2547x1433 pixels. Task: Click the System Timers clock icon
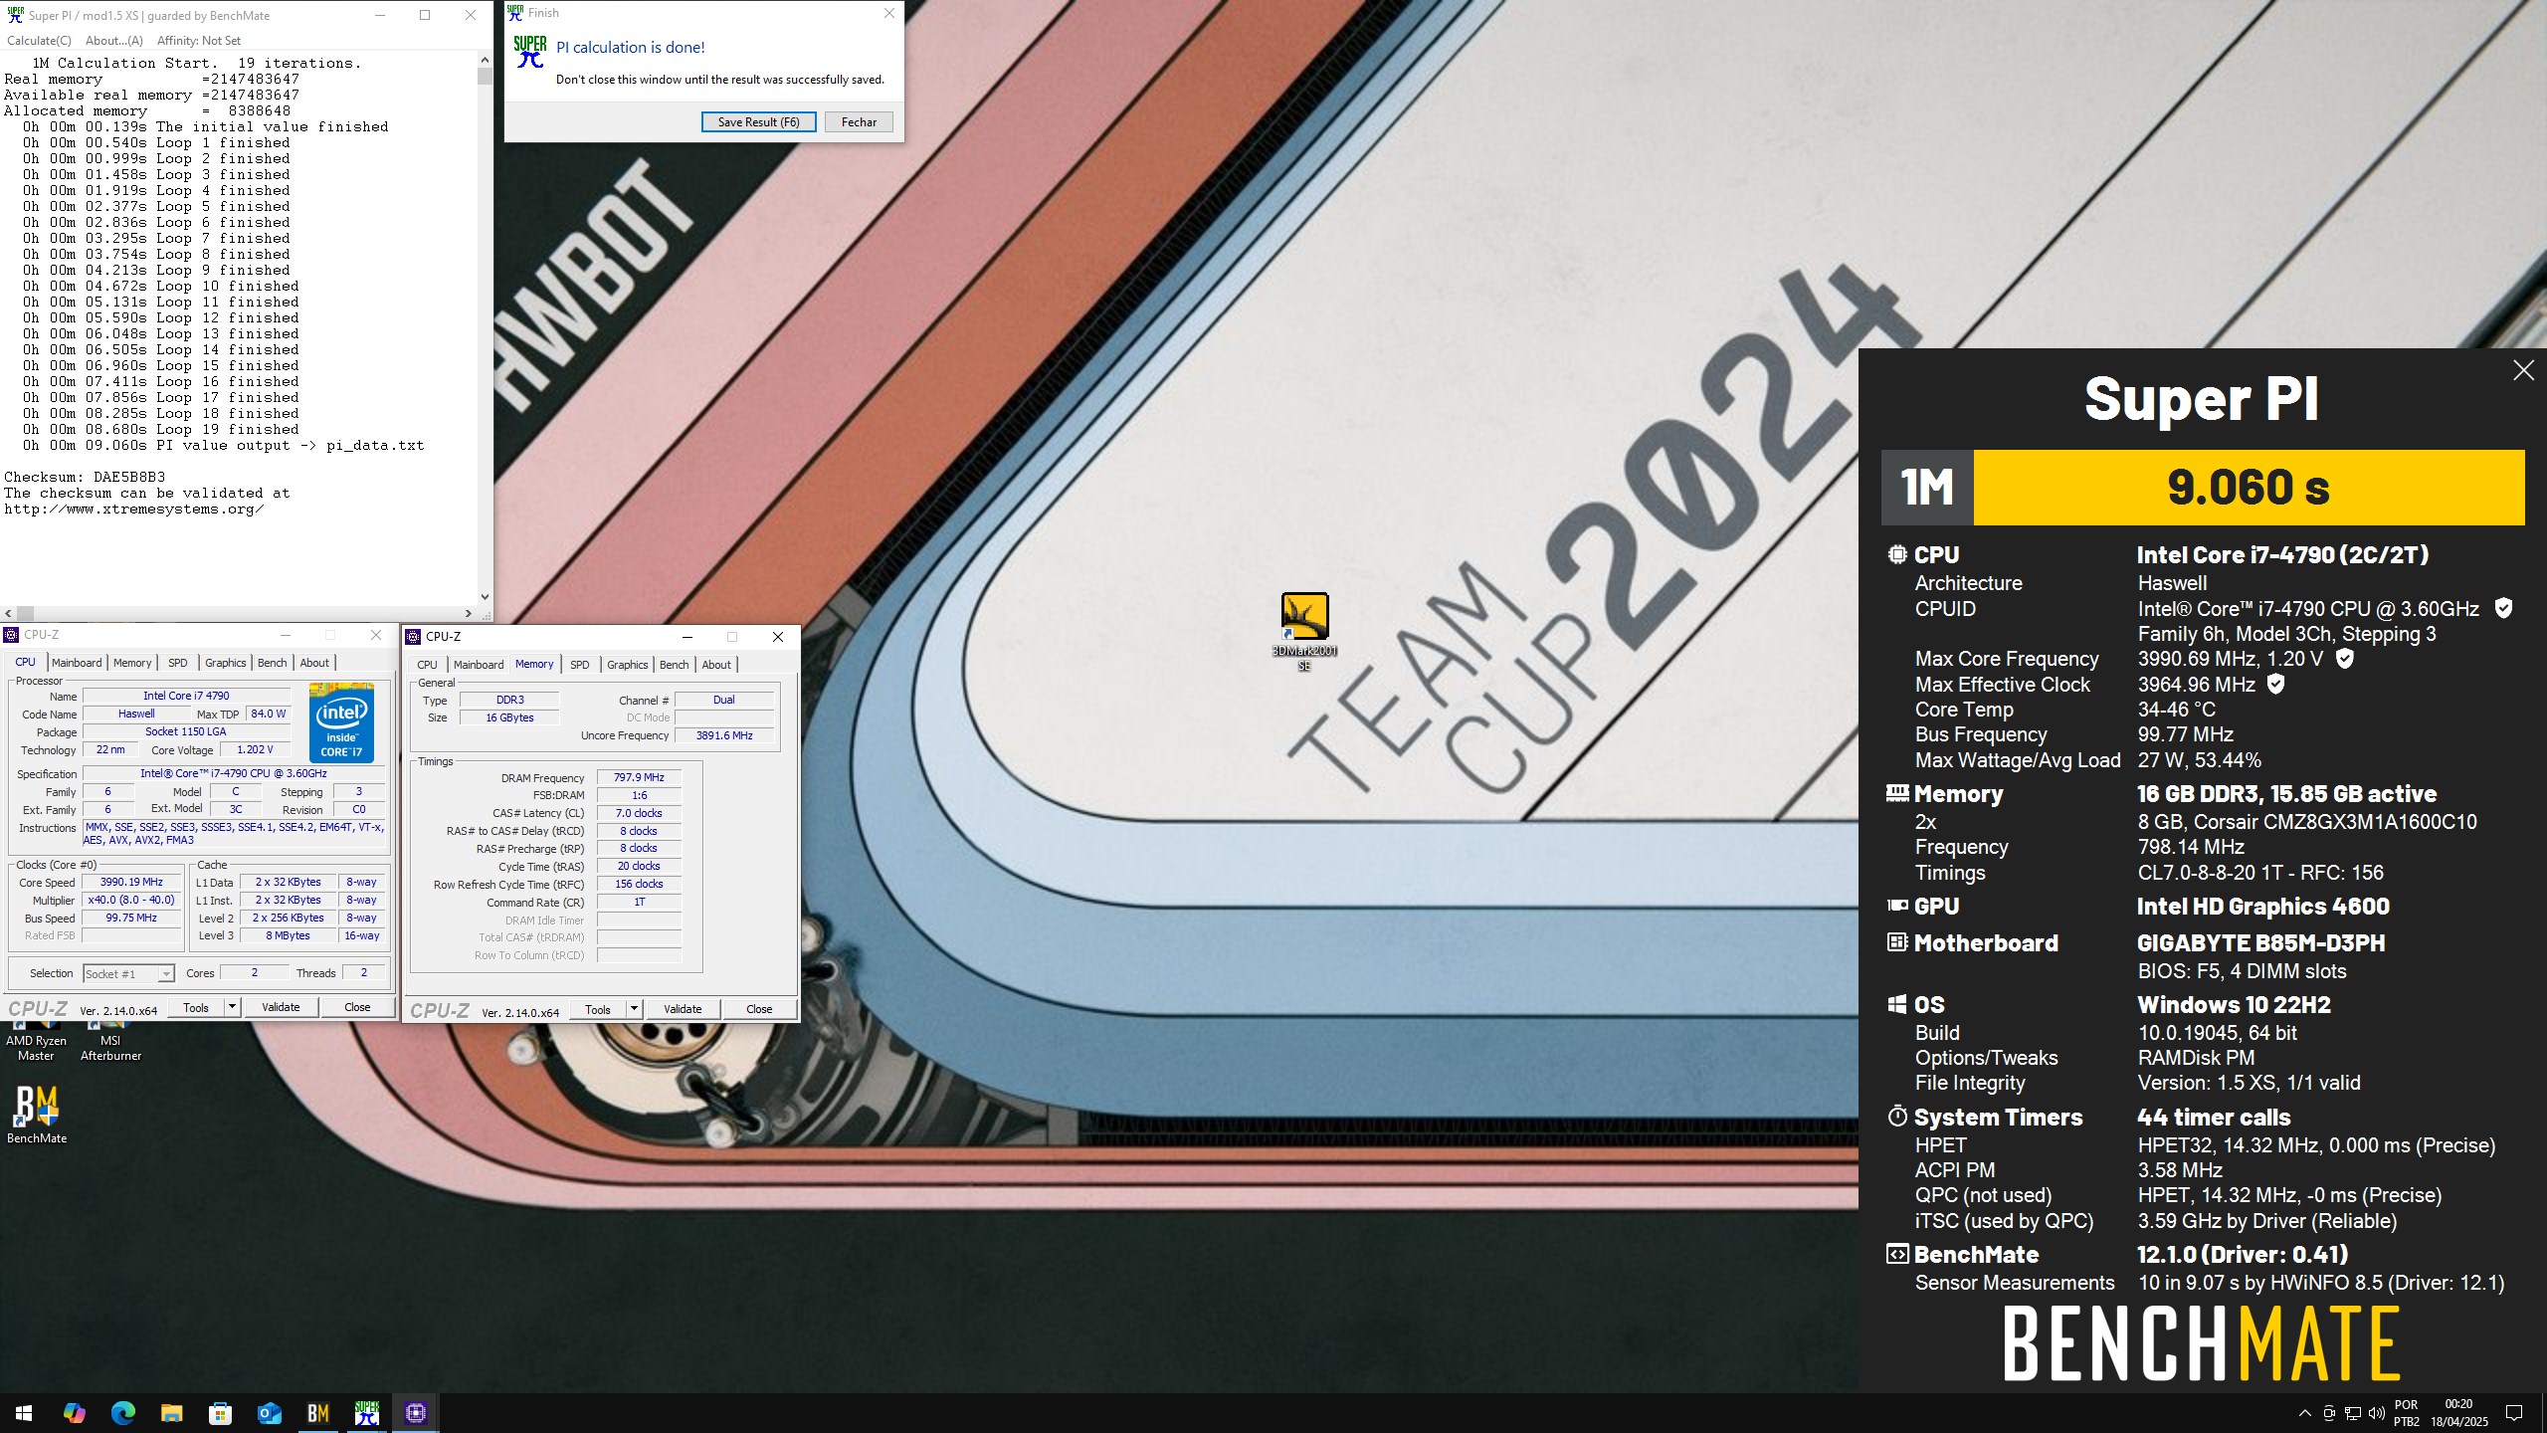tap(1897, 1116)
